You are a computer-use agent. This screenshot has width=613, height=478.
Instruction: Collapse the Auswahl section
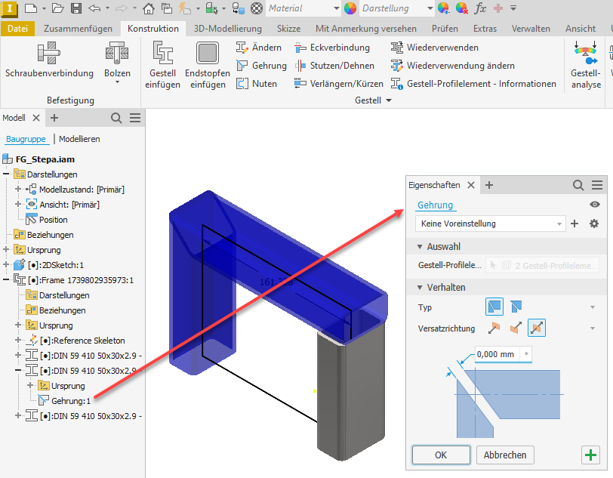pos(420,247)
